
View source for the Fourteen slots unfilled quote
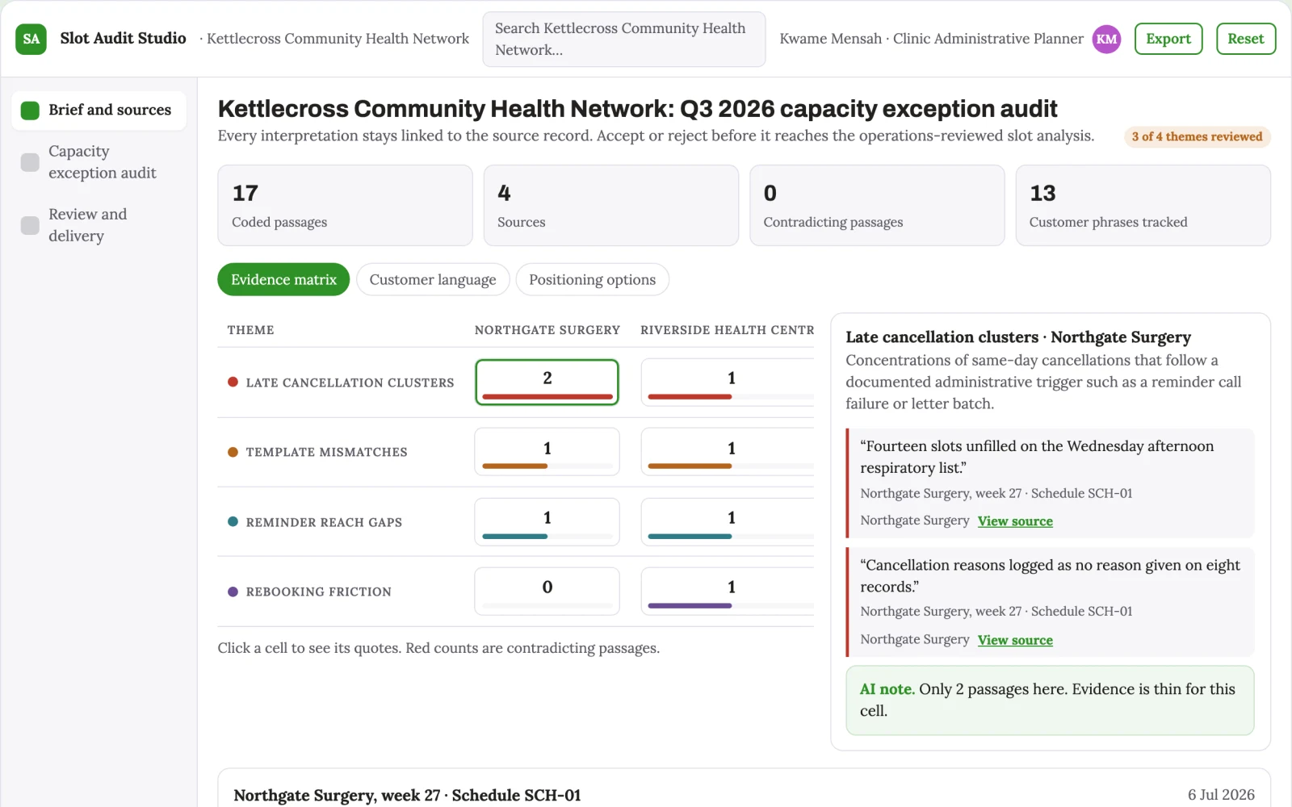pyautogui.click(x=1015, y=521)
